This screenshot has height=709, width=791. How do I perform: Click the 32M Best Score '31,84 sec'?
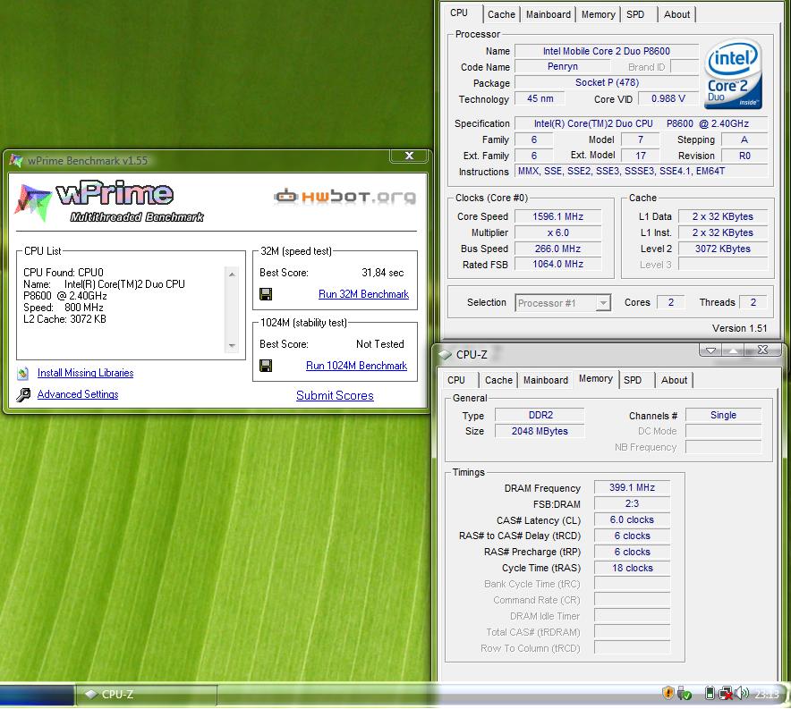coord(382,273)
